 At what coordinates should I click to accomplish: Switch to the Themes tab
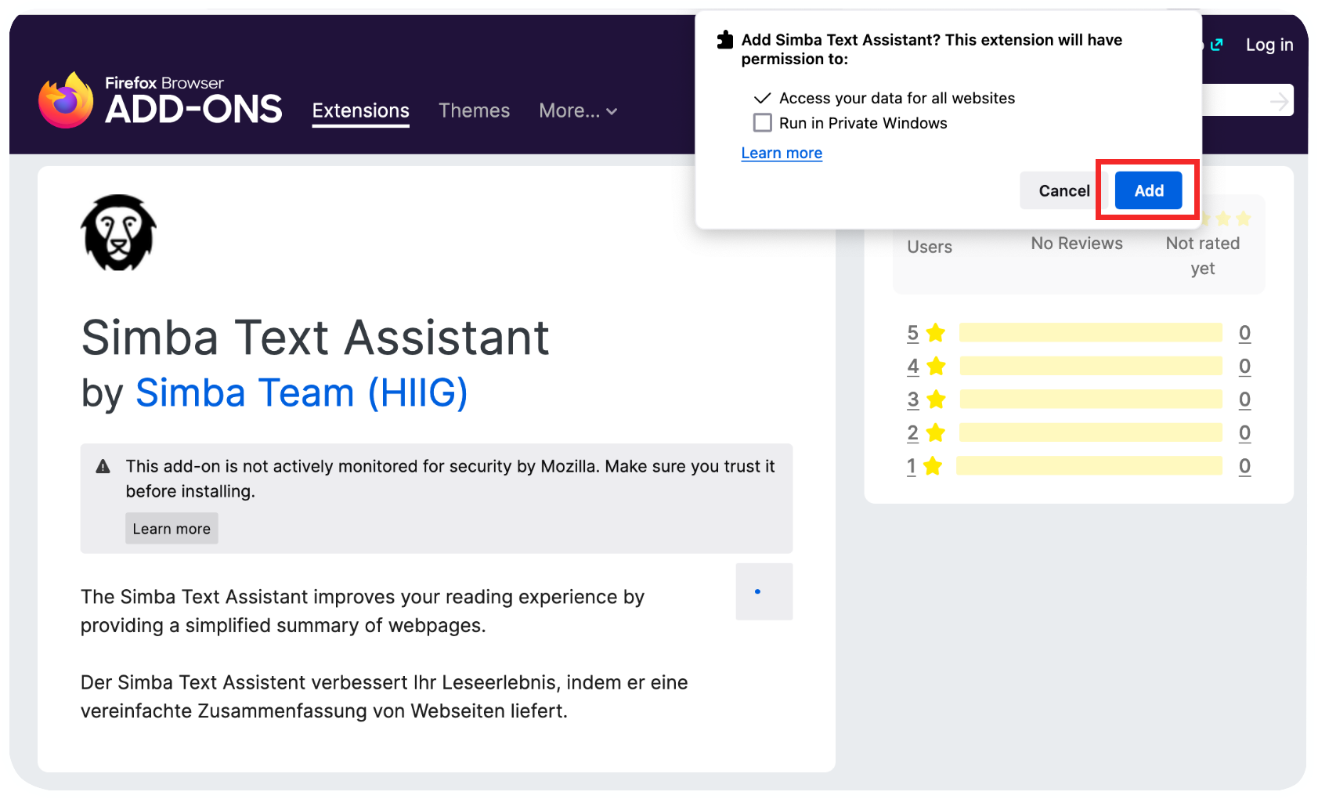474,111
